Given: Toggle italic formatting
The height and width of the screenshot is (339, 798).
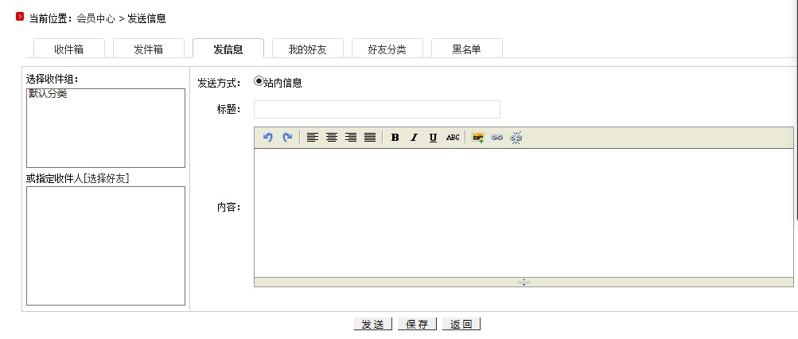Looking at the screenshot, I should click(414, 138).
